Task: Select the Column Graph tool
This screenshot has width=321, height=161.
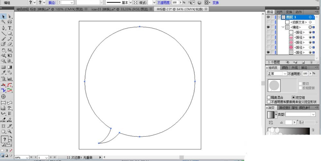Action: click(x=10, y=78)
